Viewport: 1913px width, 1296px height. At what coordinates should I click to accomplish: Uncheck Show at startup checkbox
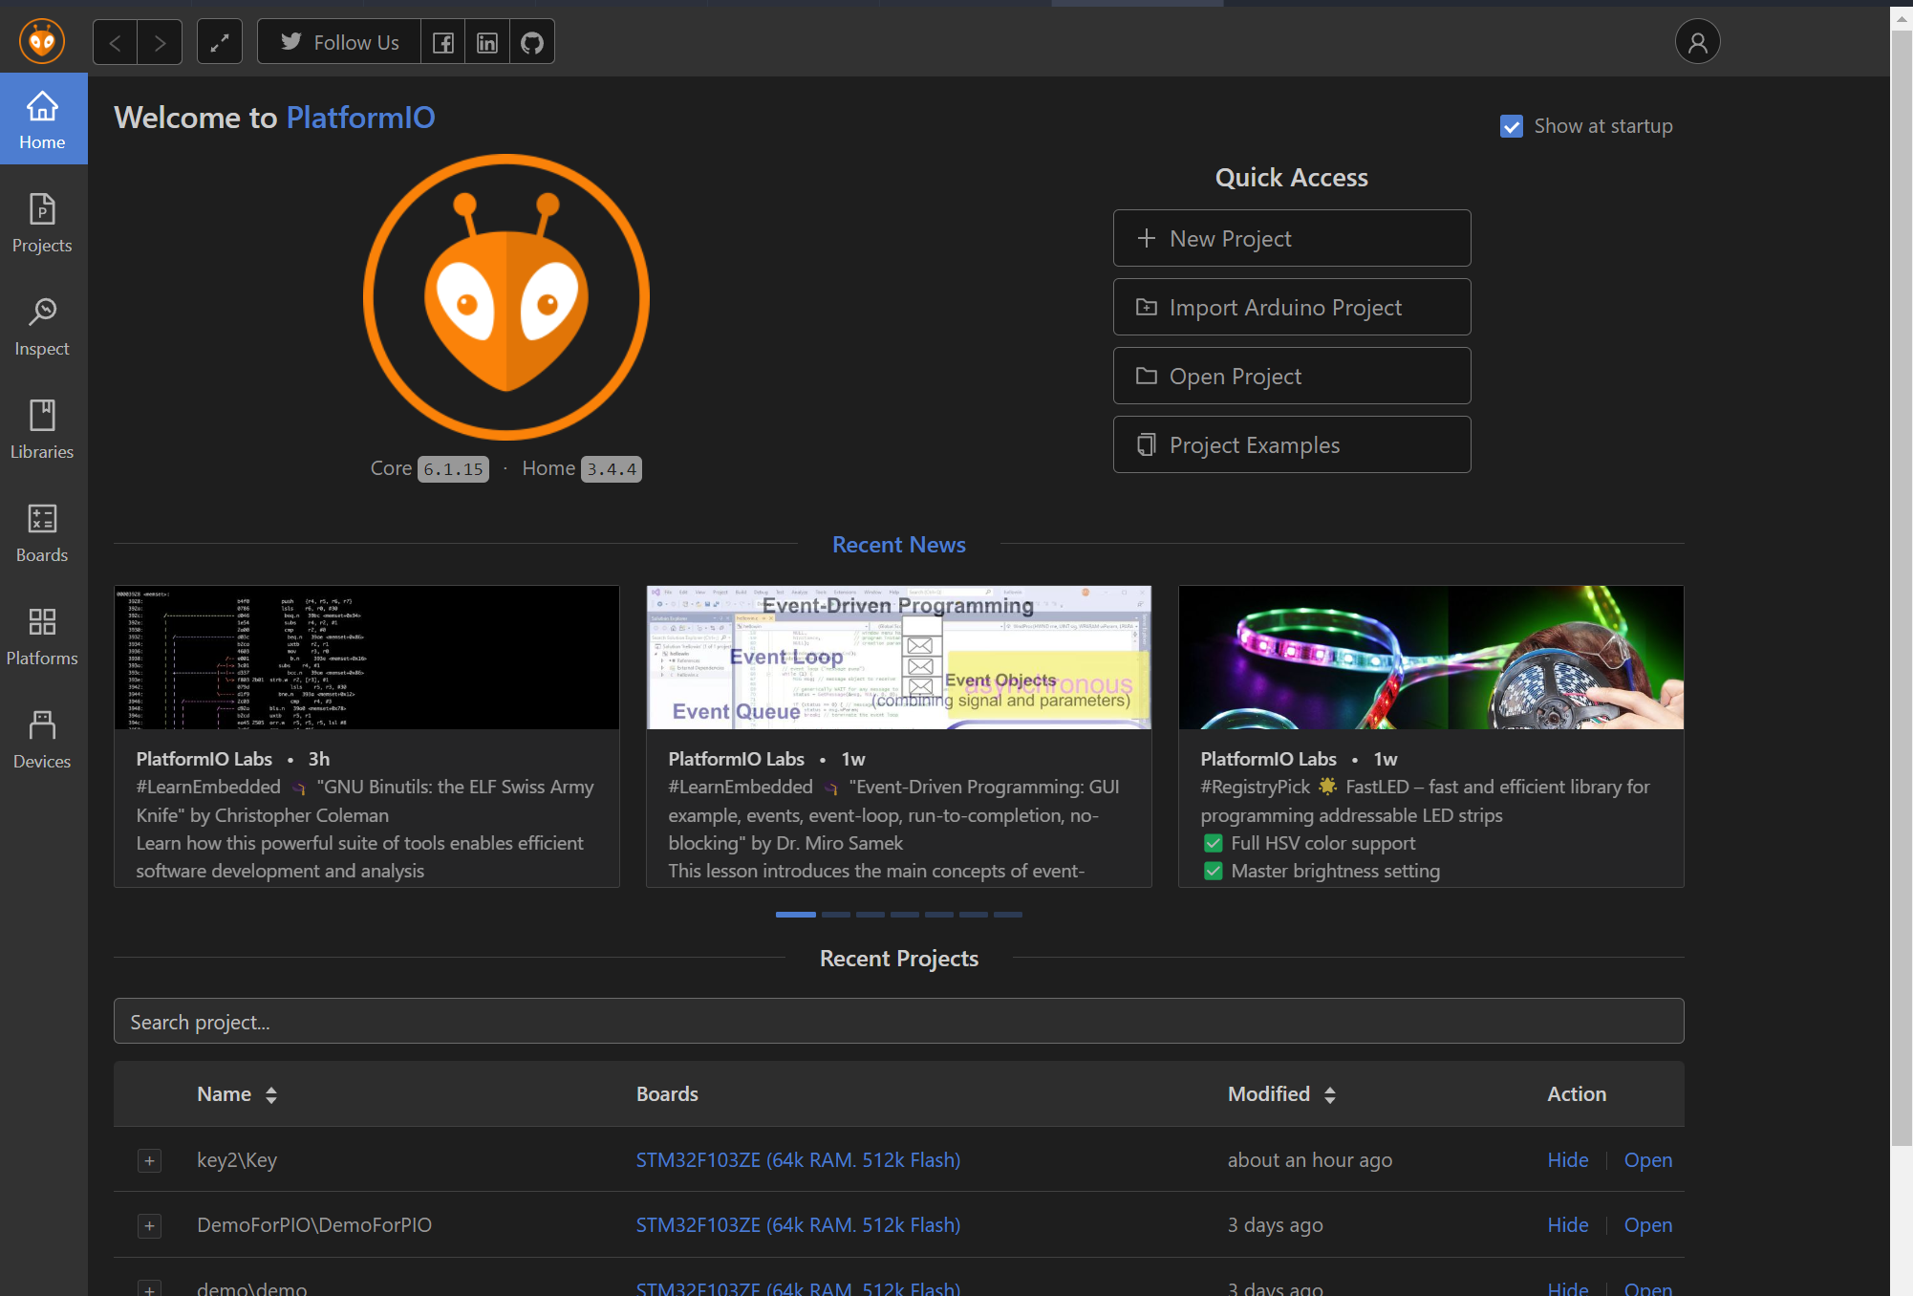point(1512,126)
